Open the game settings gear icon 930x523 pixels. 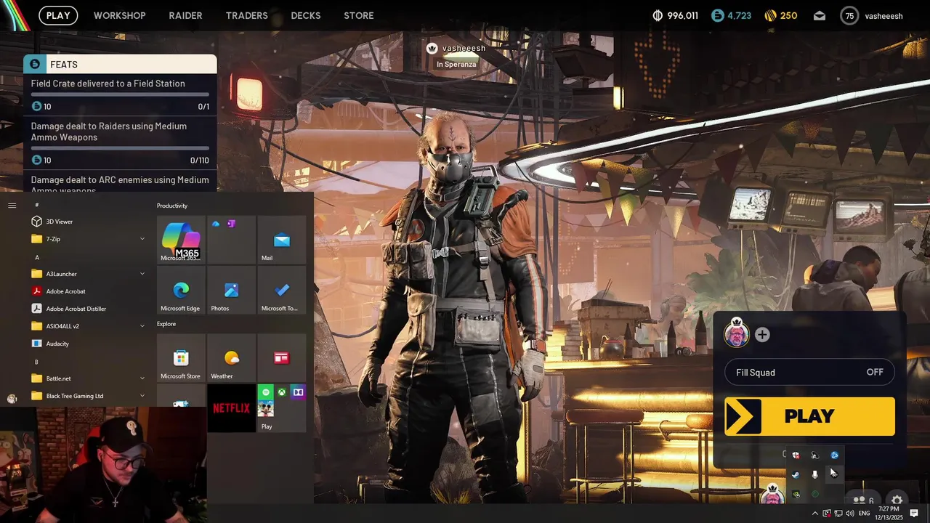[x=897, y=500]
